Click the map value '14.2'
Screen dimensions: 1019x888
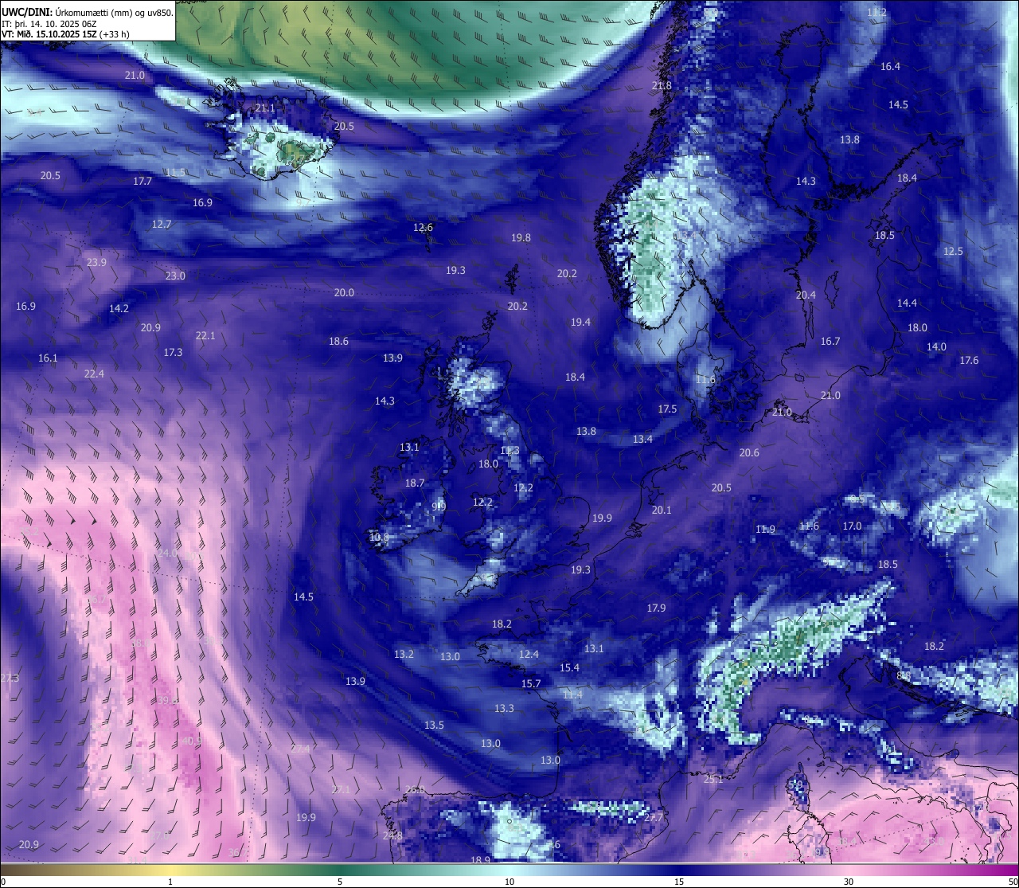click(x=119, y=309)
